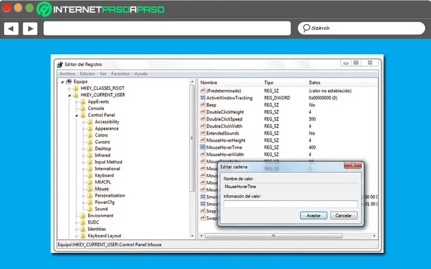Select the ActiveWindowTracking DWORD value icon

[203, 98]
